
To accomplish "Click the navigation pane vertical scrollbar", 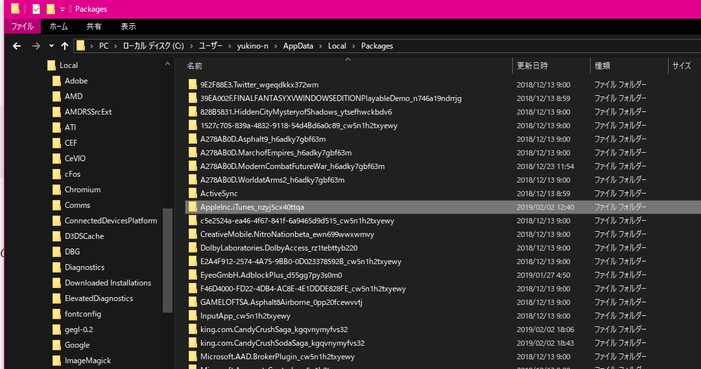I will [x=168, y=260].
